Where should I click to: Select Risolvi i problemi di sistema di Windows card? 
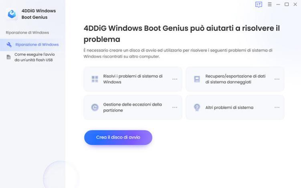click(x=133, y=79)
